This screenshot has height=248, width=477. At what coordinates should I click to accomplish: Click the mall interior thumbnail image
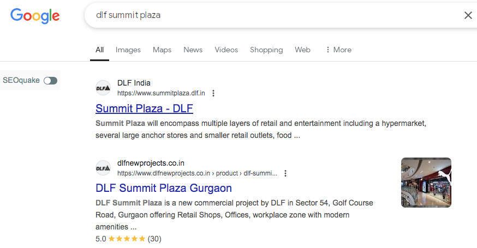(426, 183)
